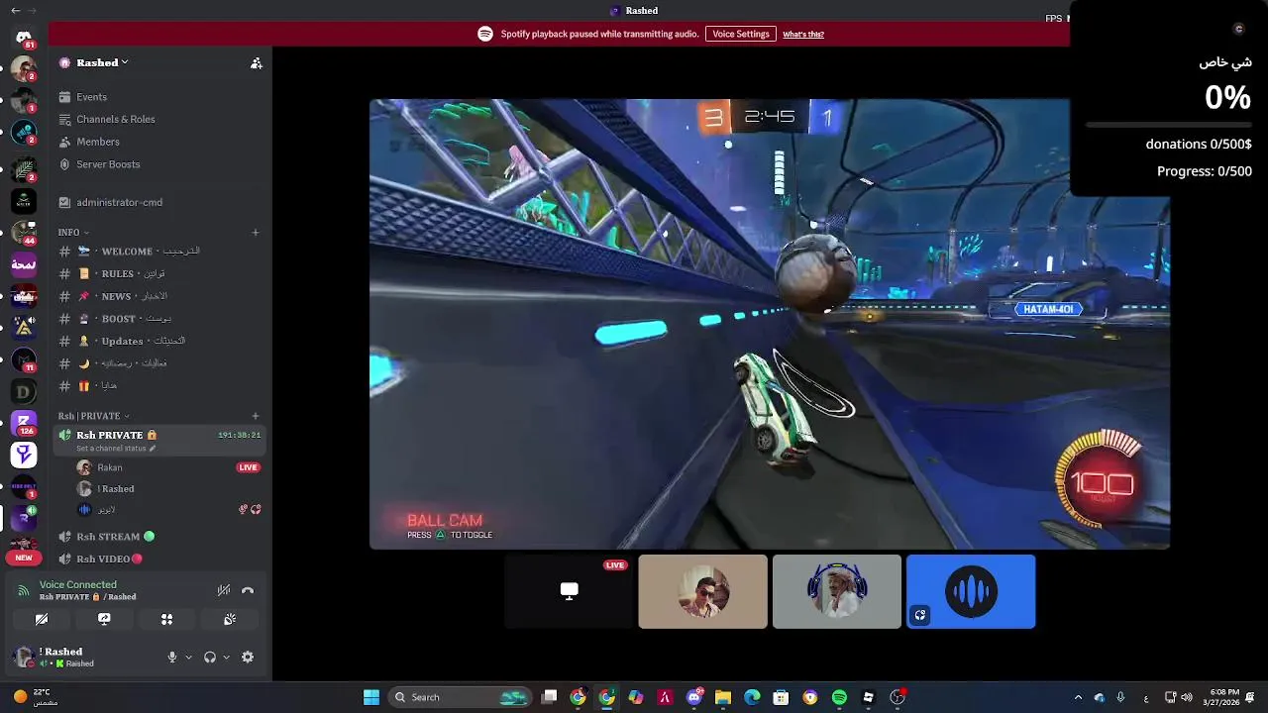Open Discord from the taskbar
Screen dimensions: 1268x713
click(693, 697)
